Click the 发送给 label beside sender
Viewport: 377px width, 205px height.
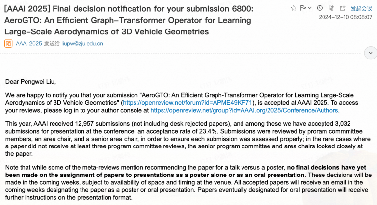pos(52,44)
